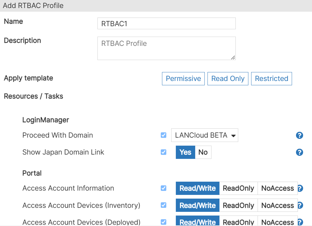The width and height of the screenshot is (312, 226).
Task: Apply the Restricted template
Action: pos(271,79)
